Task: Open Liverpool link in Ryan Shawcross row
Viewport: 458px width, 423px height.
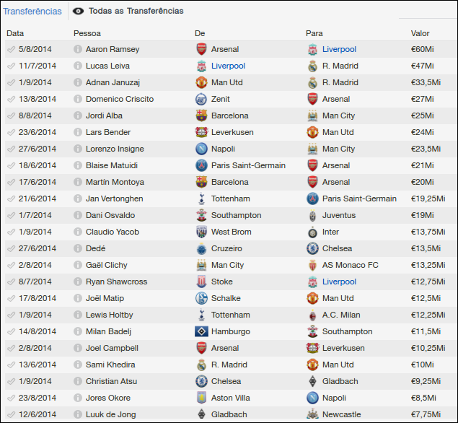Action: tap(339, 282)
